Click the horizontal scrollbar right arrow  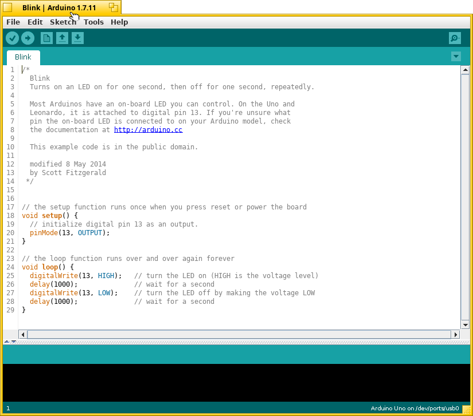455,334
